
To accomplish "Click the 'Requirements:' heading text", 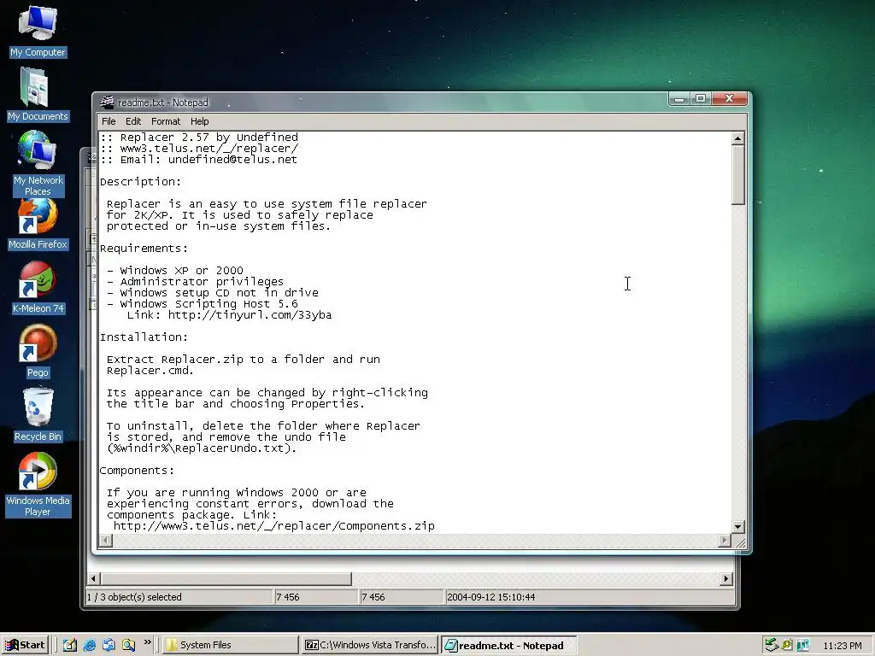I will pos(144,249).
